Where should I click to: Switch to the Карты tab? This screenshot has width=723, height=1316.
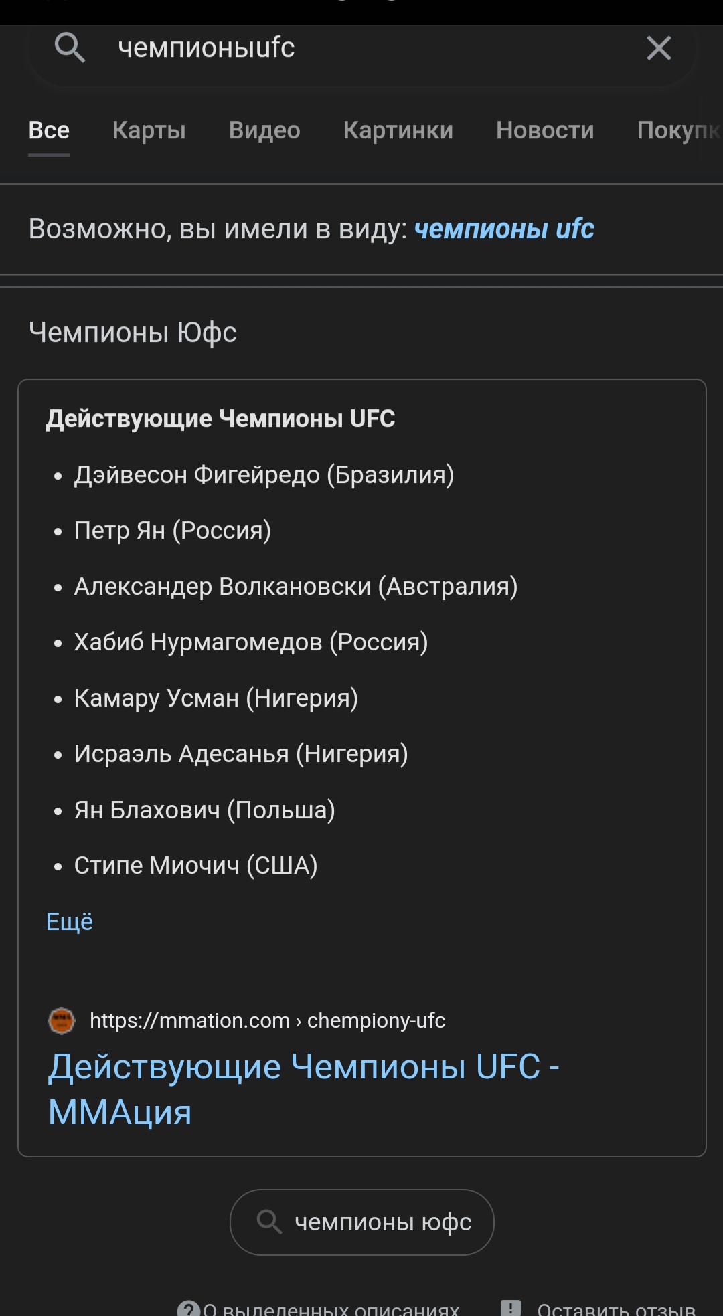point(149,130)
